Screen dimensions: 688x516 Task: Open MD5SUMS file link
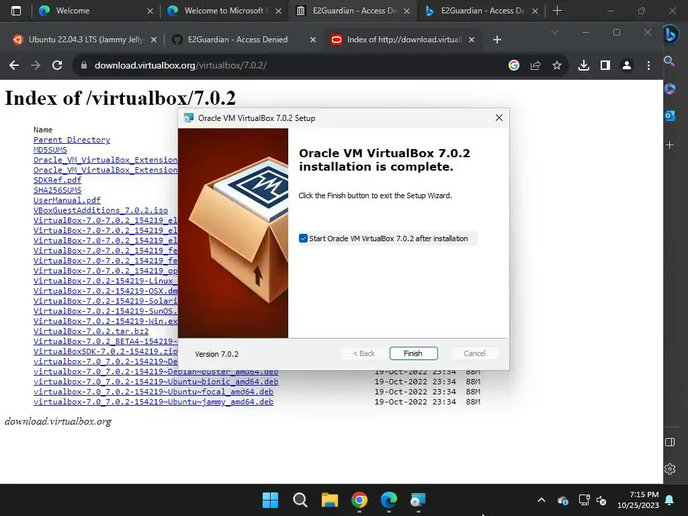(50, 150)
